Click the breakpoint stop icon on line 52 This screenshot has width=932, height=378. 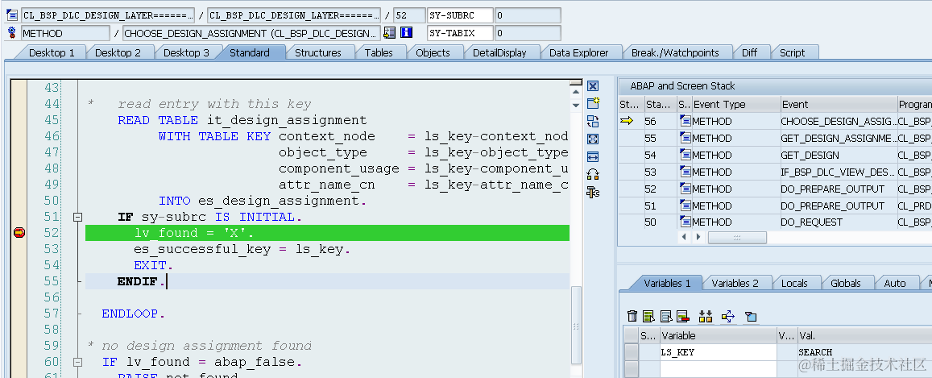[19, 233]
